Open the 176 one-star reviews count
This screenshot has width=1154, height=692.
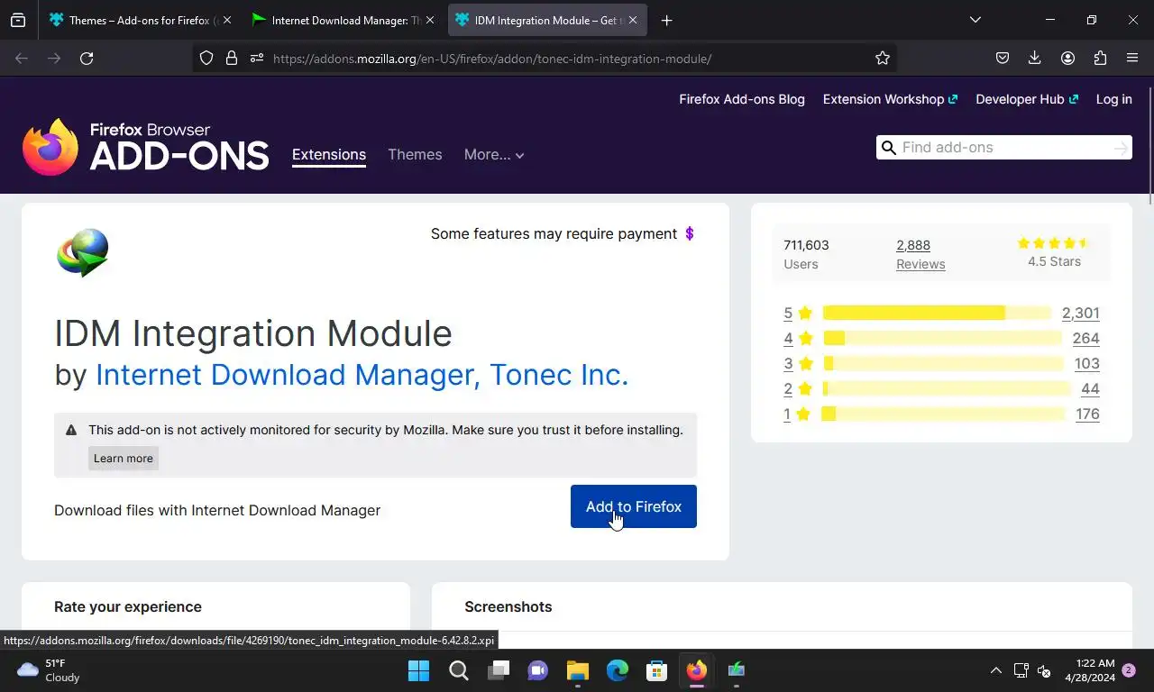pos(1087,414)
